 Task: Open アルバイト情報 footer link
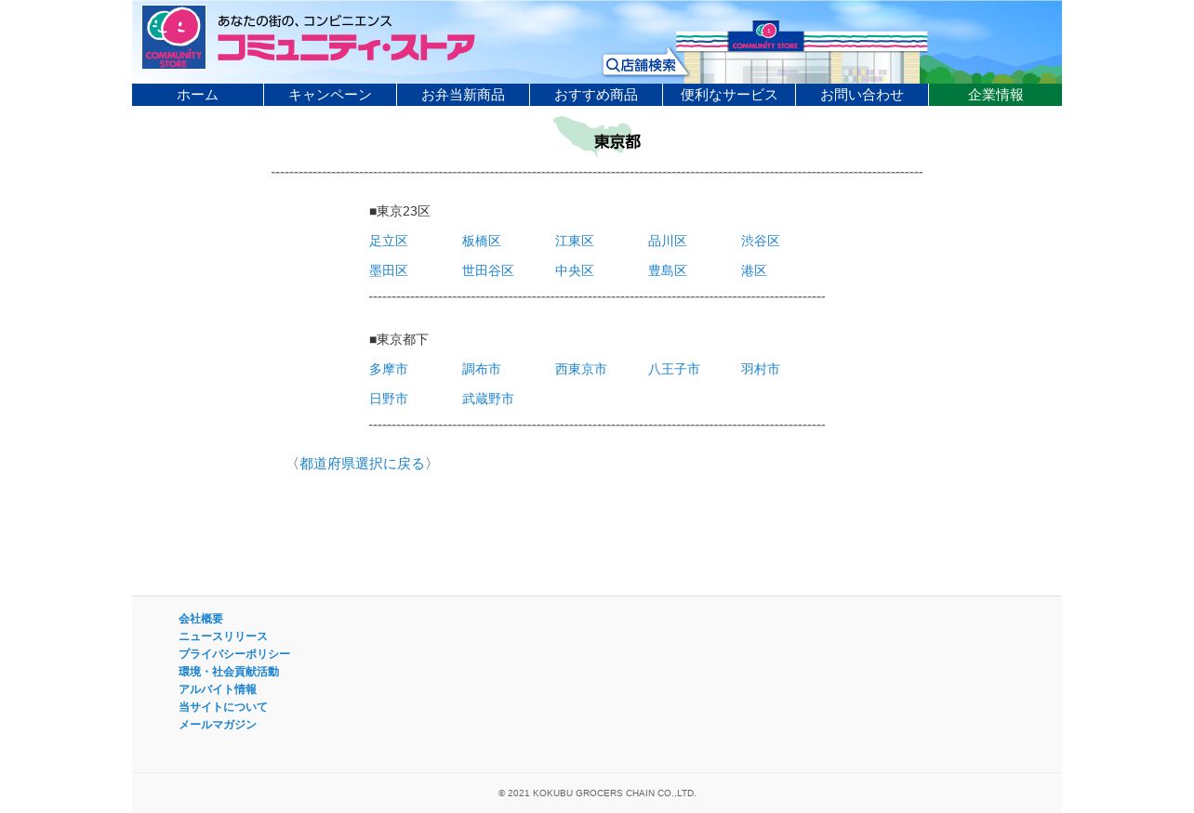coord(218,689)
